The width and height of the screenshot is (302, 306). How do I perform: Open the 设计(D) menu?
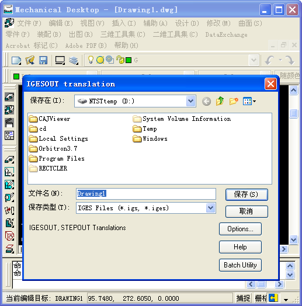(x=187, y=23)
